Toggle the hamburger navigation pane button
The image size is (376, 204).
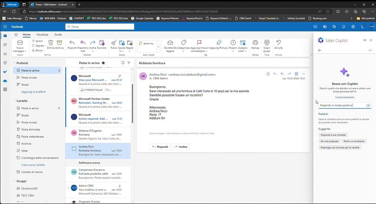[x=16, y=34]
